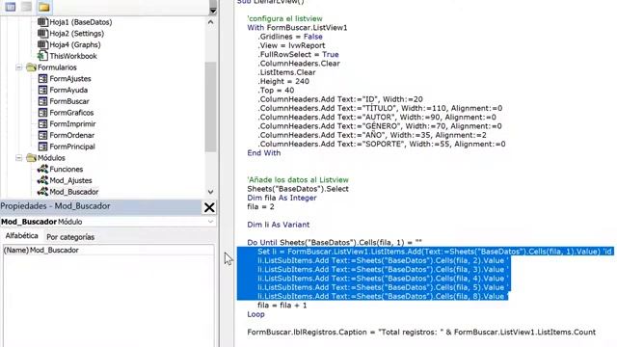The height and width of the screenshot is (347, 617).
Task: Click FormPrincipal form icon
Action: [42, 147]
